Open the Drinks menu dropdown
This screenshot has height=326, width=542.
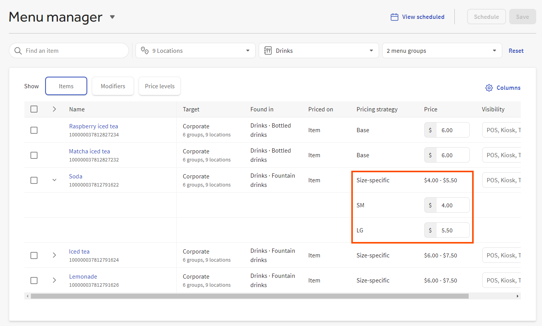tap(319, 50)
